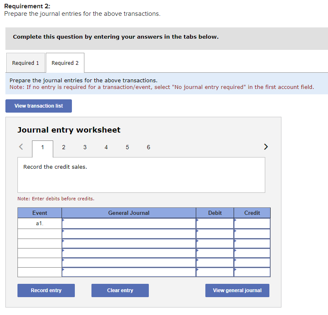This screenshot has width=328, height=315.
Task: Go to next worksheet entry arrow
Action: pos(266,147)
